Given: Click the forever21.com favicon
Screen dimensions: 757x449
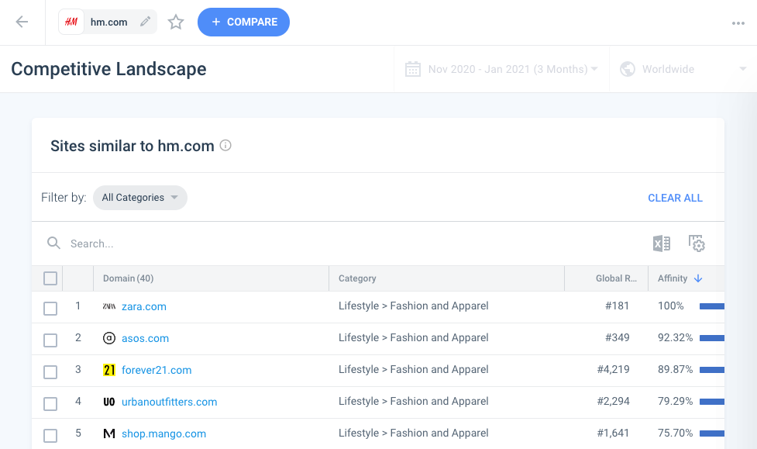Looking at the screenshot, I should click(x=109, y=370).
